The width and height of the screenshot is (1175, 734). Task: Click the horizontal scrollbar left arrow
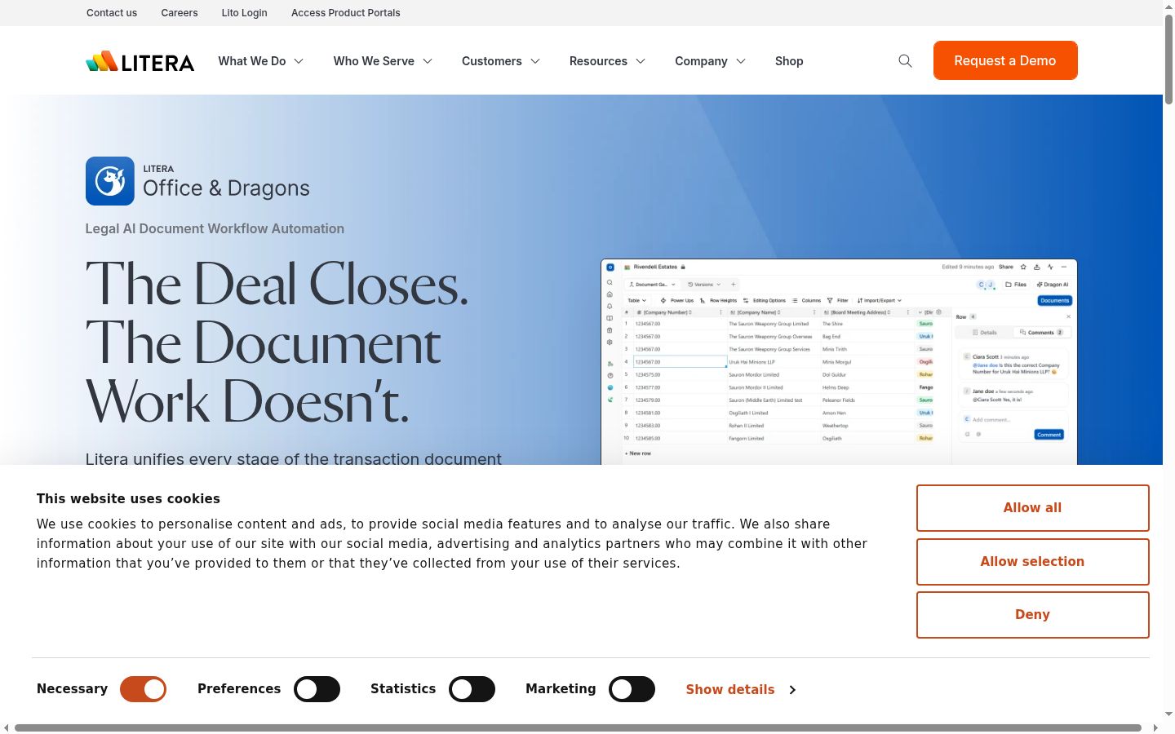[x=7, y=727]
